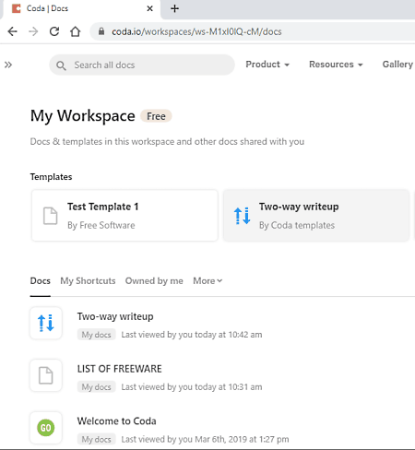Open the Two-way writeup doc
Viewport: 415px width, 450px height.
(115, 316)
